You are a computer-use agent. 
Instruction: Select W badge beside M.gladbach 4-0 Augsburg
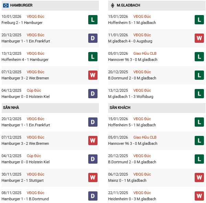point(199,38)
